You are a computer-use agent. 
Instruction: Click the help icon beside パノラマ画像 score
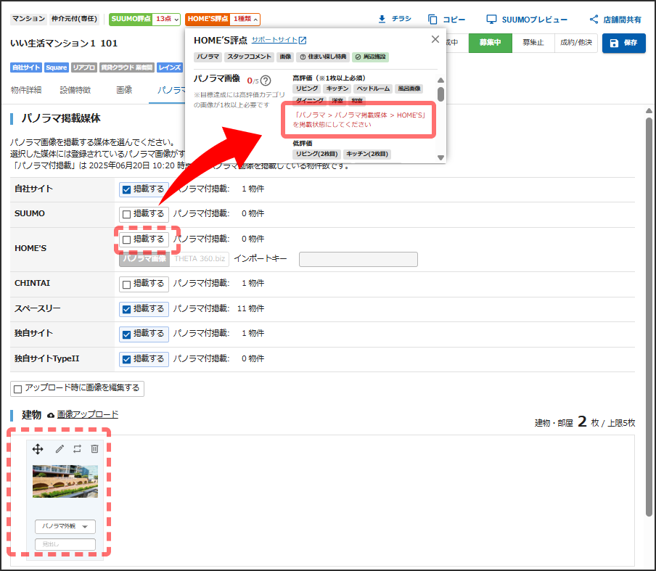[x=266, y=81]
